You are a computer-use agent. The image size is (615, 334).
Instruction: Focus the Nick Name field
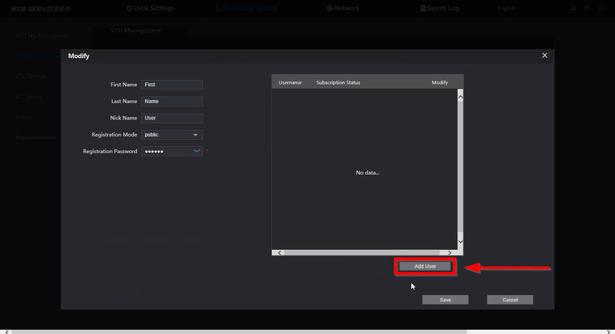172,118
